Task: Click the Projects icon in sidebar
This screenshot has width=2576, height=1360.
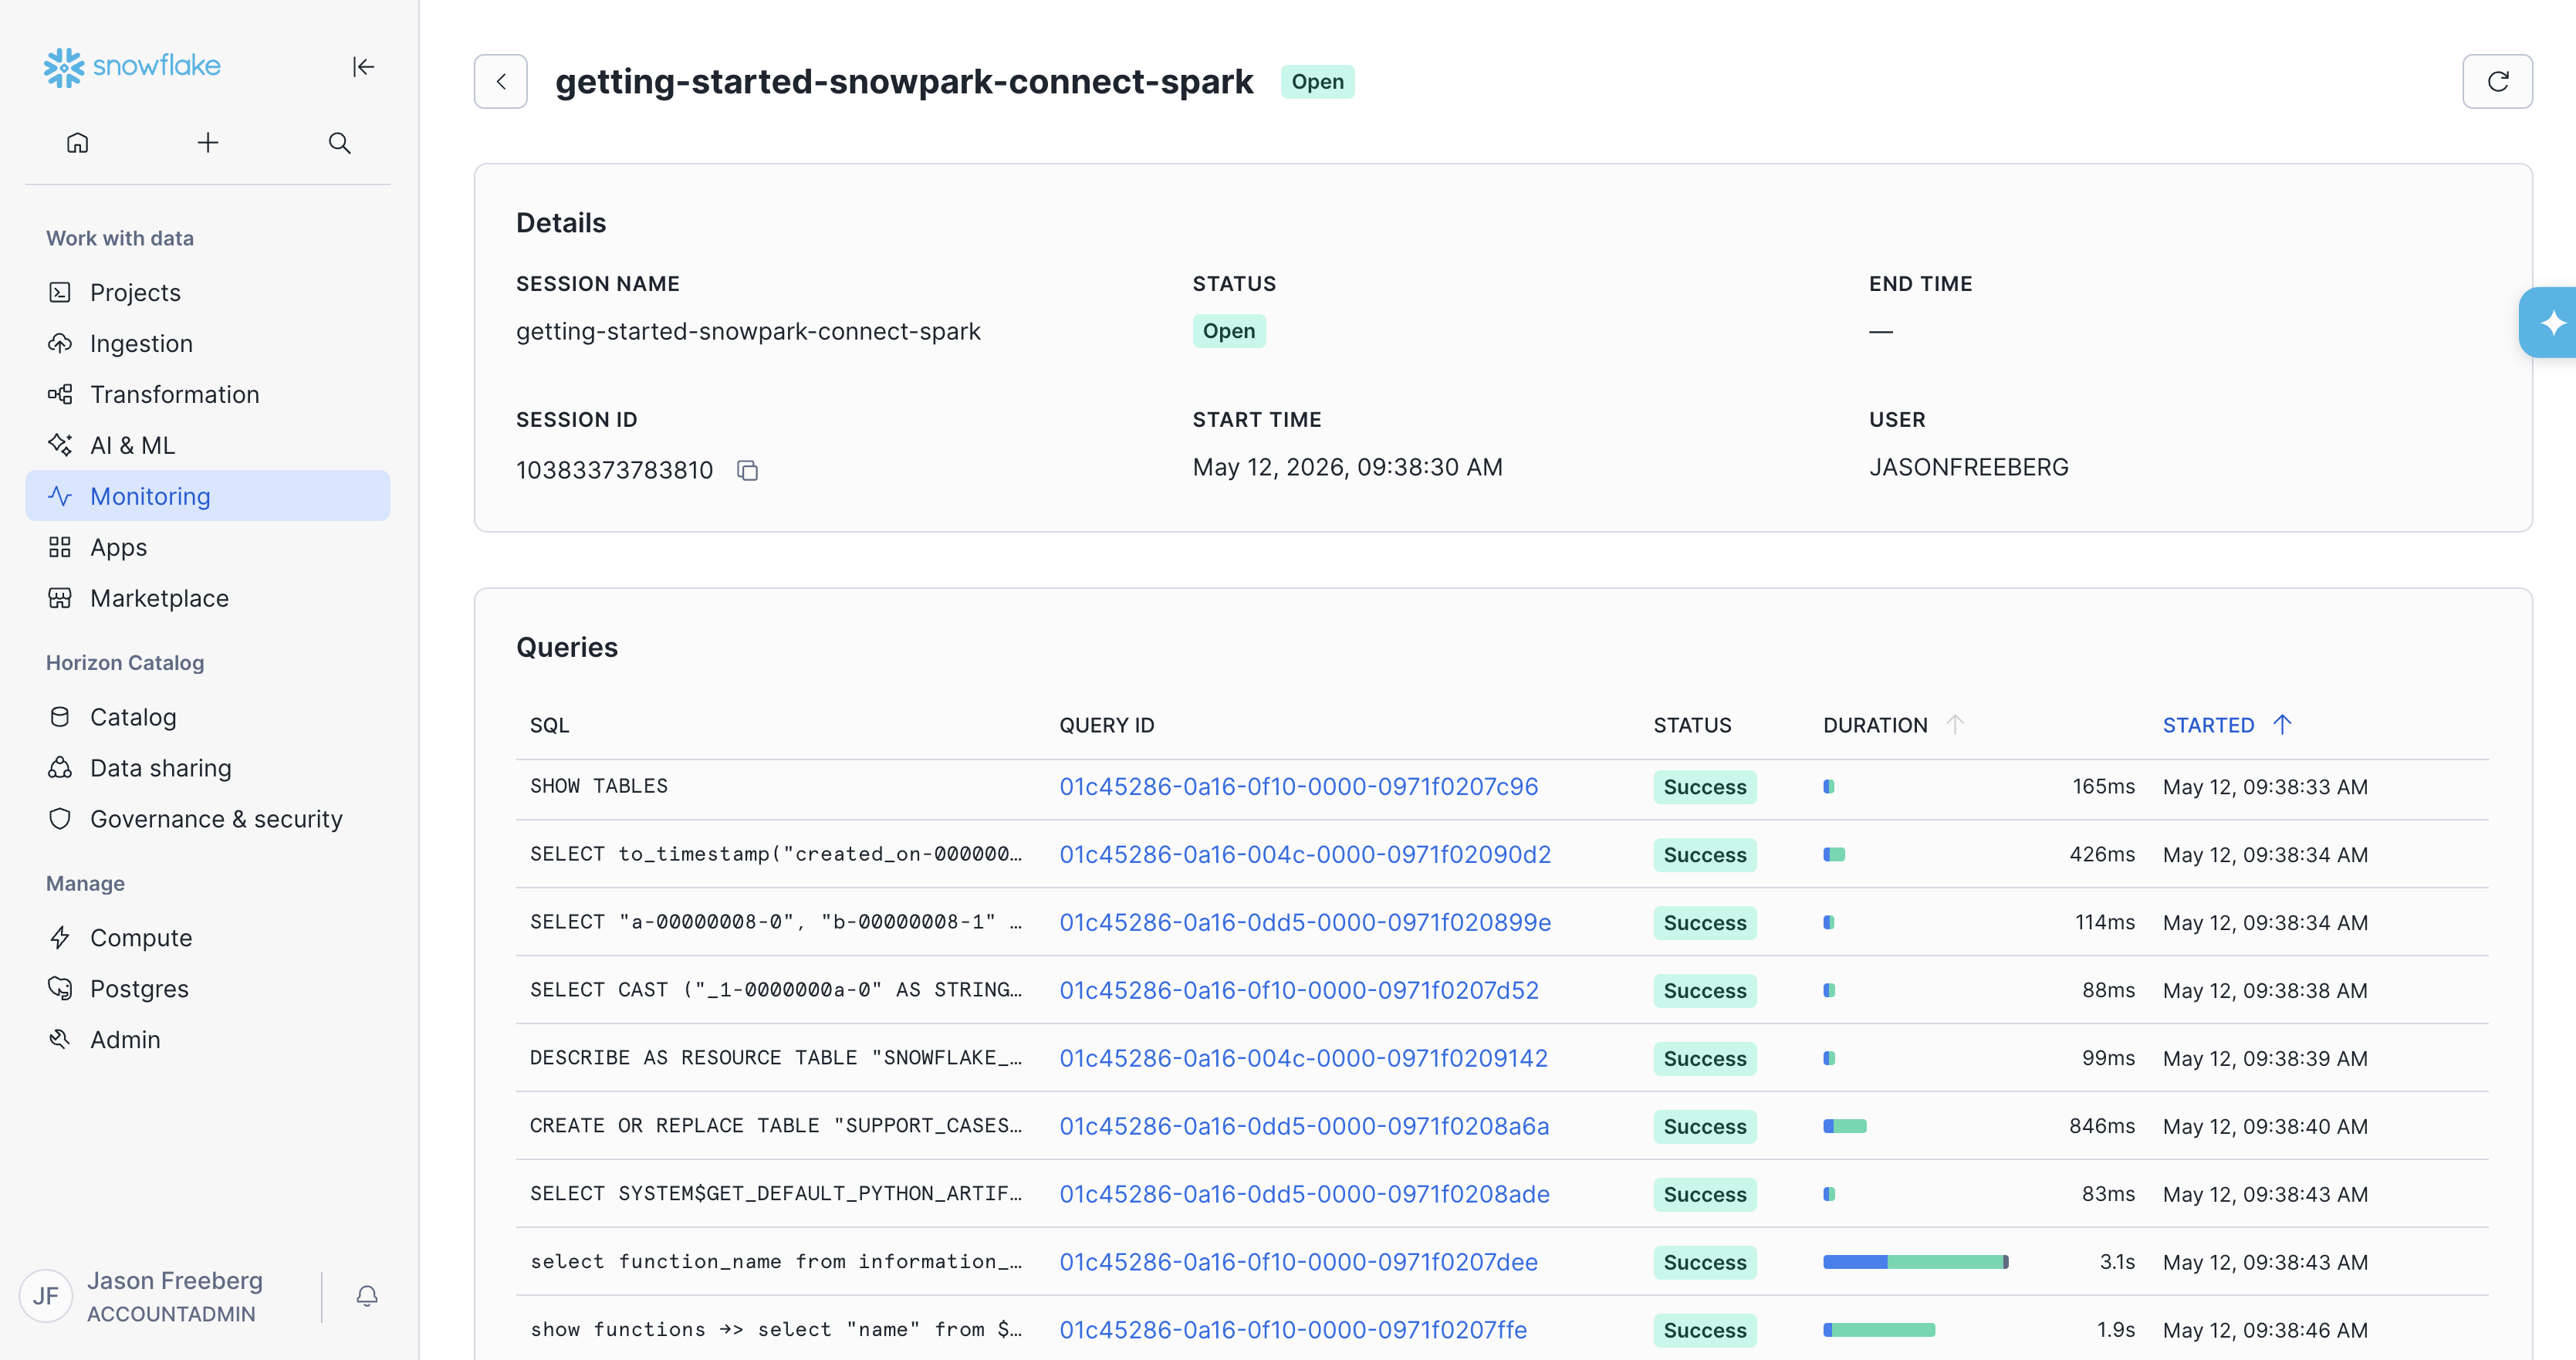Action: click(60, 292)
